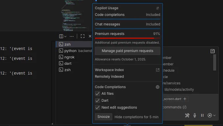Viewport: 223px width, 126px height.
Task: Toggle Next edit suggestions checkbox
Action: 97,108
